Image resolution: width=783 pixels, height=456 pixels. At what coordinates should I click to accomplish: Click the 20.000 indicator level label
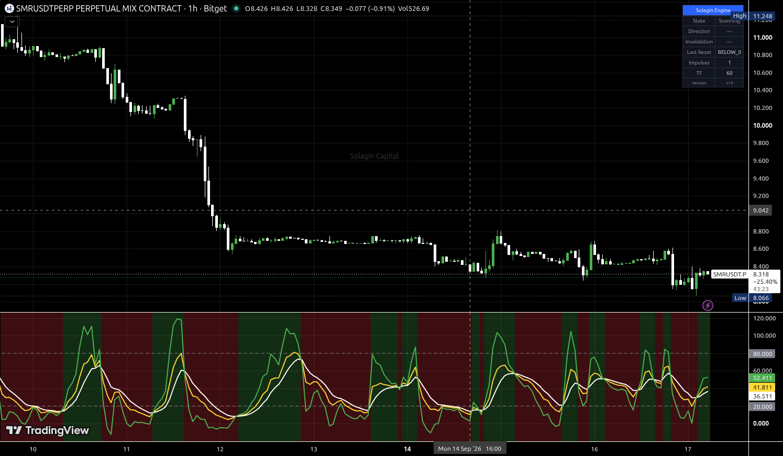(x=763, y=407)
